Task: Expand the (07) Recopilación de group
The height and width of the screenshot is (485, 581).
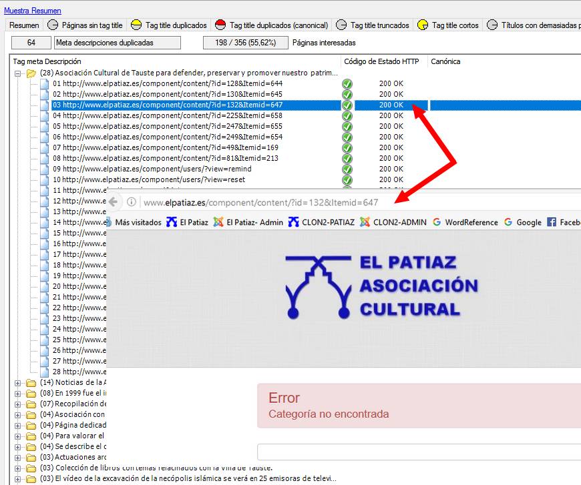Action: [x=17, y=404]
